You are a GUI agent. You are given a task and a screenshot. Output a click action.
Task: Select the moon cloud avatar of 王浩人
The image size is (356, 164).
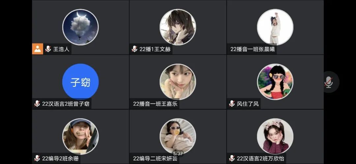click(80, 27)
